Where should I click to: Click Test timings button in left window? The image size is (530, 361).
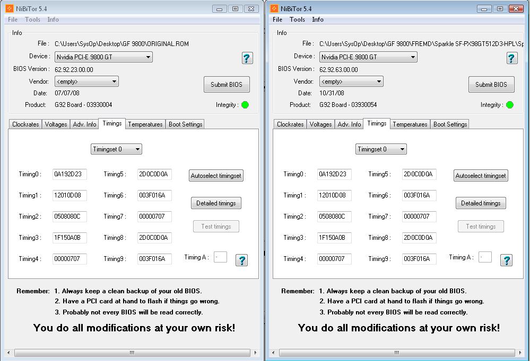[x=216, y=227]
